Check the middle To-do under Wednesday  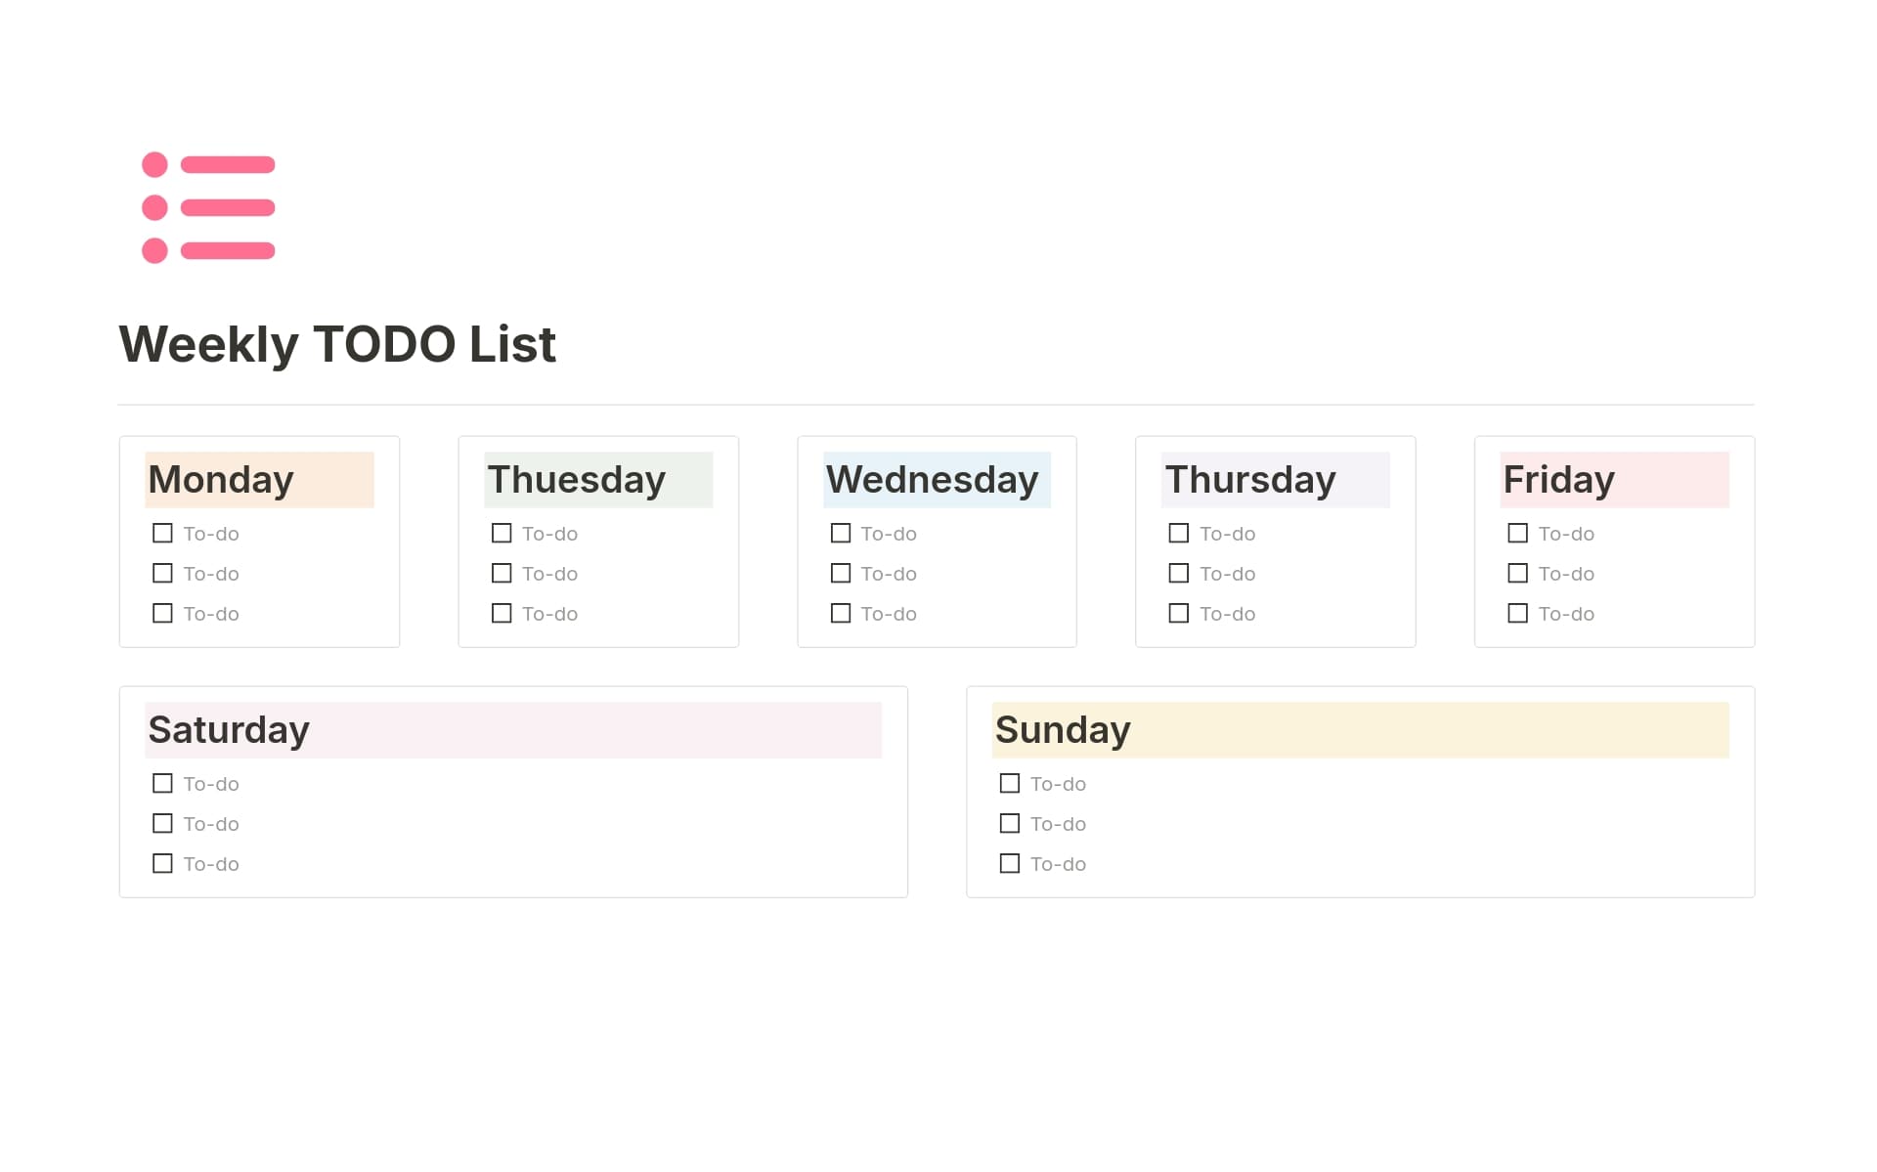point(841,573)
